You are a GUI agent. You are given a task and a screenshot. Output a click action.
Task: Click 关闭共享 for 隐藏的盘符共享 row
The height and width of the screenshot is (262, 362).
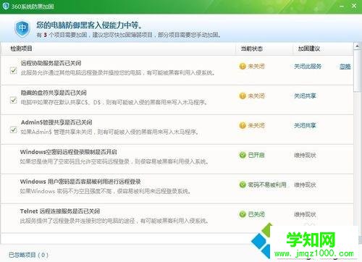point(305,96)
